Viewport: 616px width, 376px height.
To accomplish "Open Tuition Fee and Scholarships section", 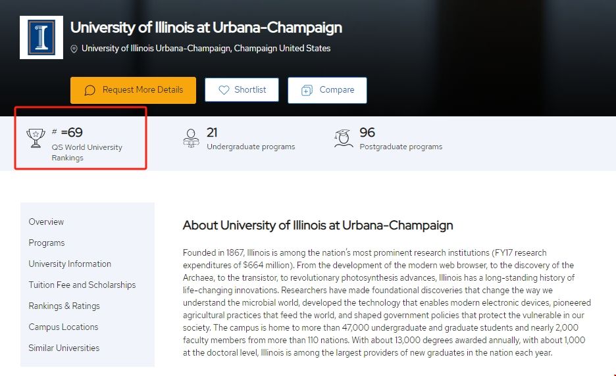I will pos(82,285).
